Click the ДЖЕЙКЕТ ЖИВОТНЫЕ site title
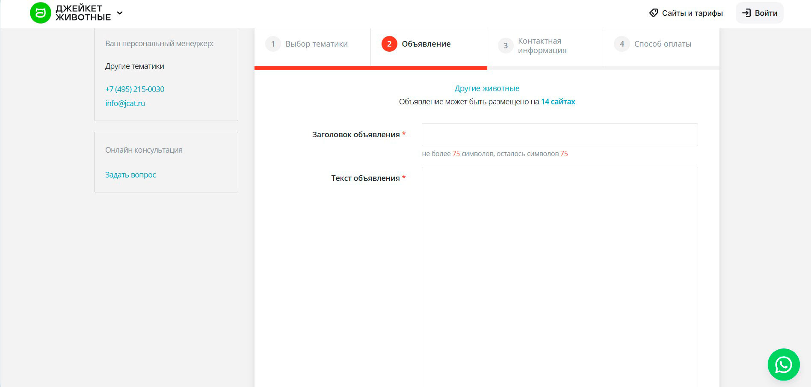 pos(83,13)
